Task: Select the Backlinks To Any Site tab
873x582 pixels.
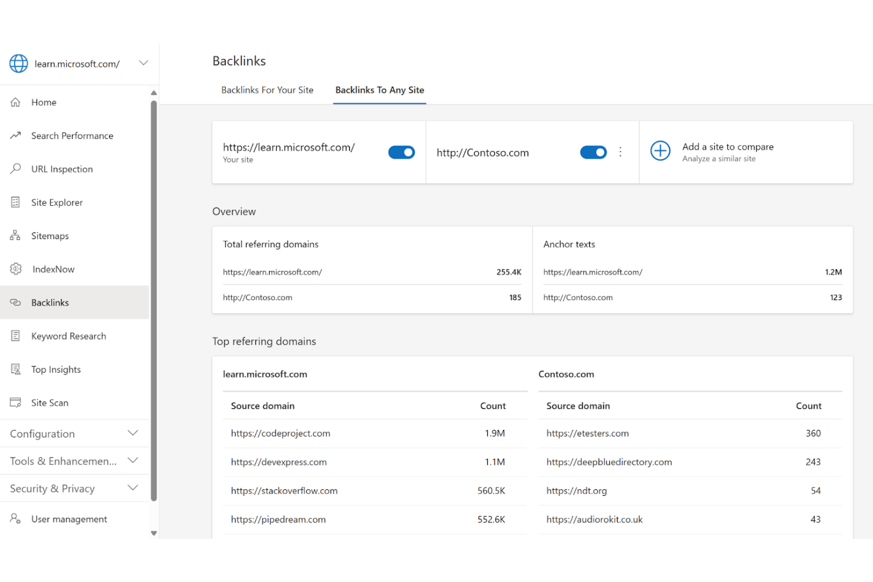Action: tap(380, 90)
